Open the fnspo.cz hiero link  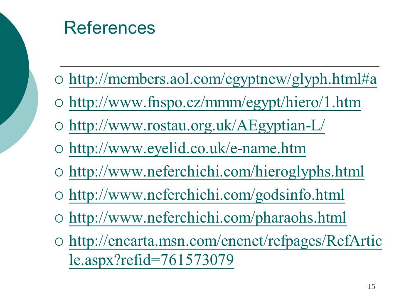pos(215,103)
